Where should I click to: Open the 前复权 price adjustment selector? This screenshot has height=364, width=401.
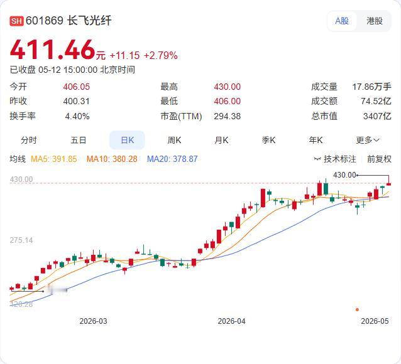click(x=379, y=159)
